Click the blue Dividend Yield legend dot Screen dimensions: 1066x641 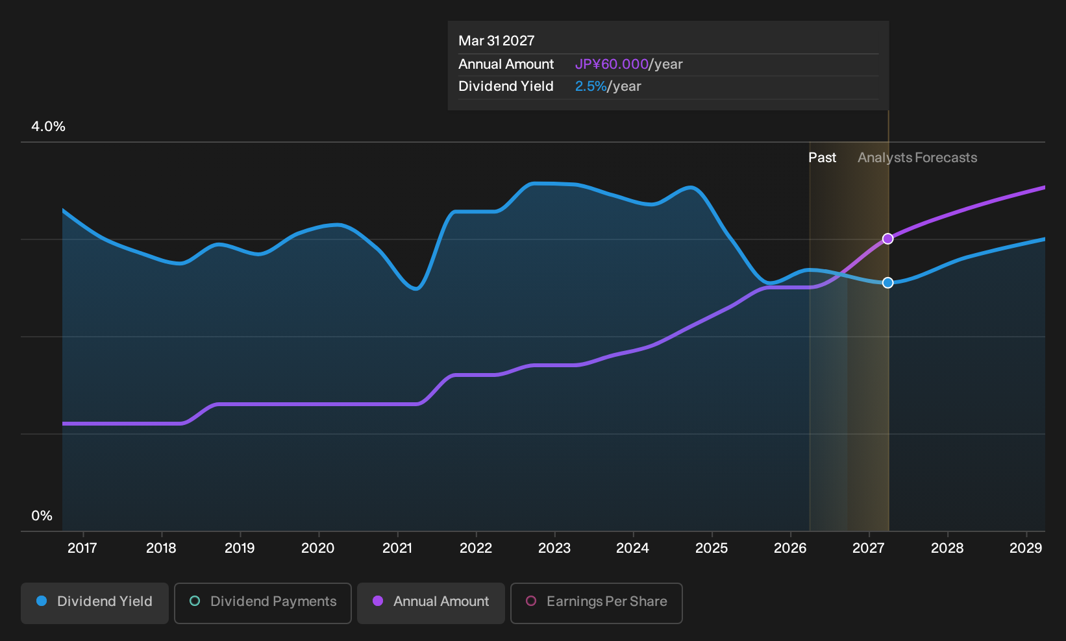[42, 601]
